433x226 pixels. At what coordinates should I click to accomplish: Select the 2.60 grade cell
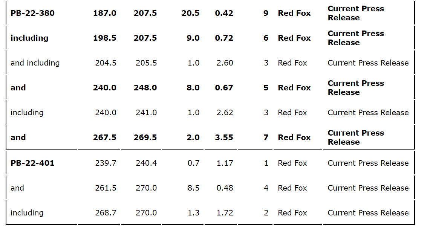coord(225,63)
